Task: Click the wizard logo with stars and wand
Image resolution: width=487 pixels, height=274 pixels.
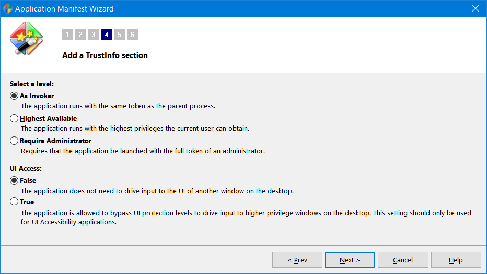Action: 26,39
